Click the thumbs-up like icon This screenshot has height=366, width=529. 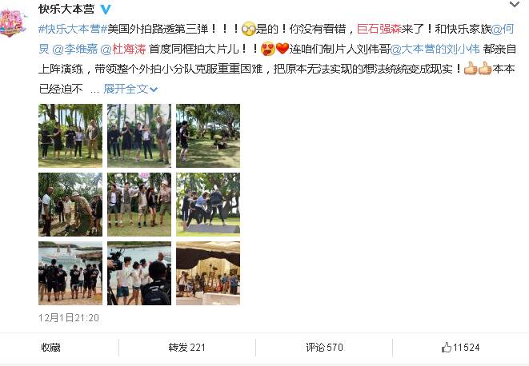click(x=447, y=347)
